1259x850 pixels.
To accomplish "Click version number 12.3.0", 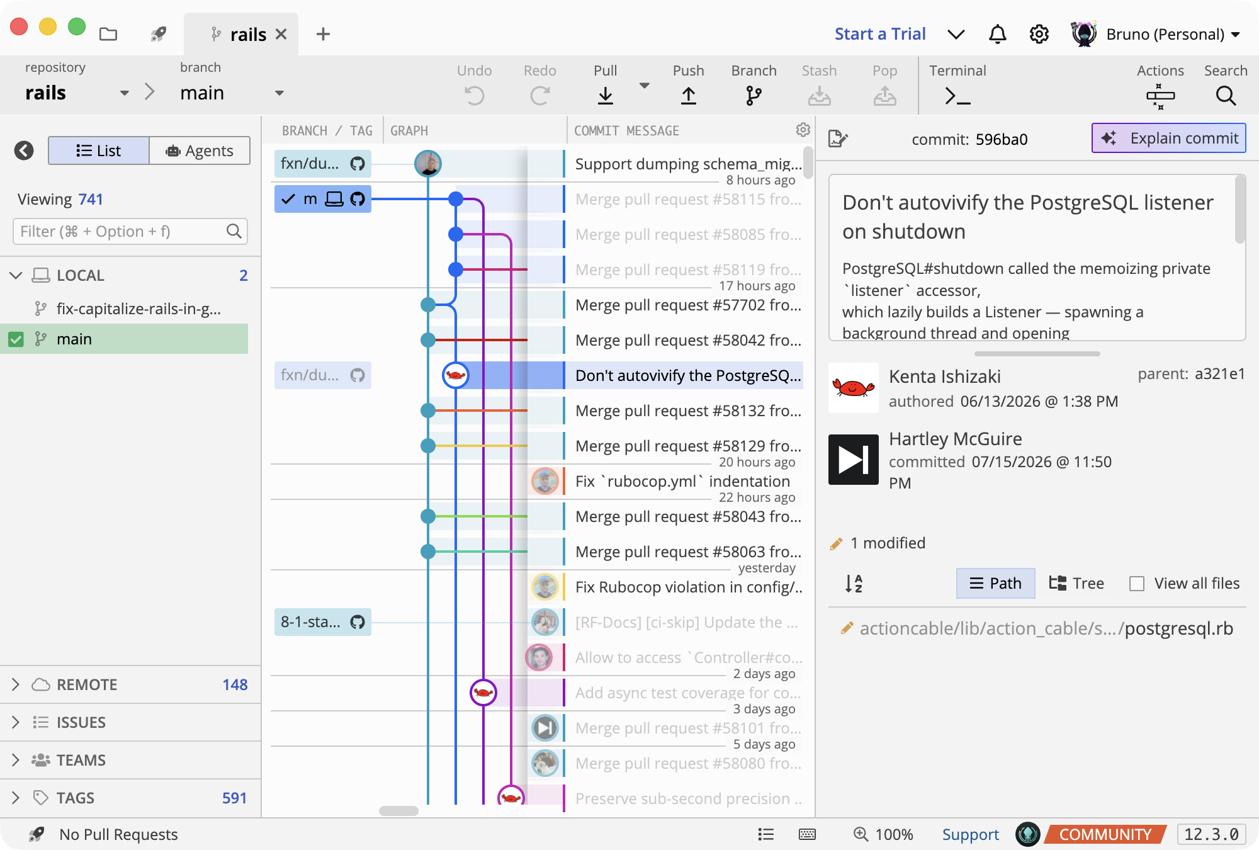I will tap(1211, 834).
